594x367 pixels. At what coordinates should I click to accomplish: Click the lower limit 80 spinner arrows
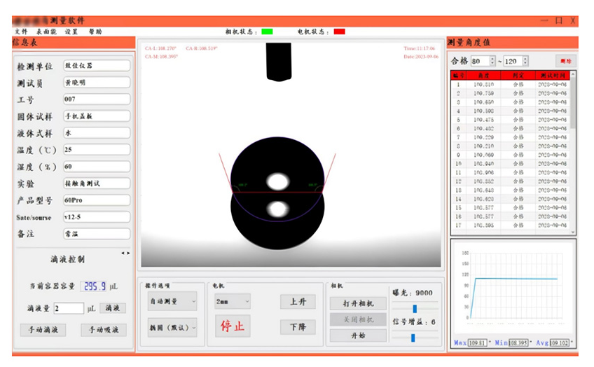point(492,61)
